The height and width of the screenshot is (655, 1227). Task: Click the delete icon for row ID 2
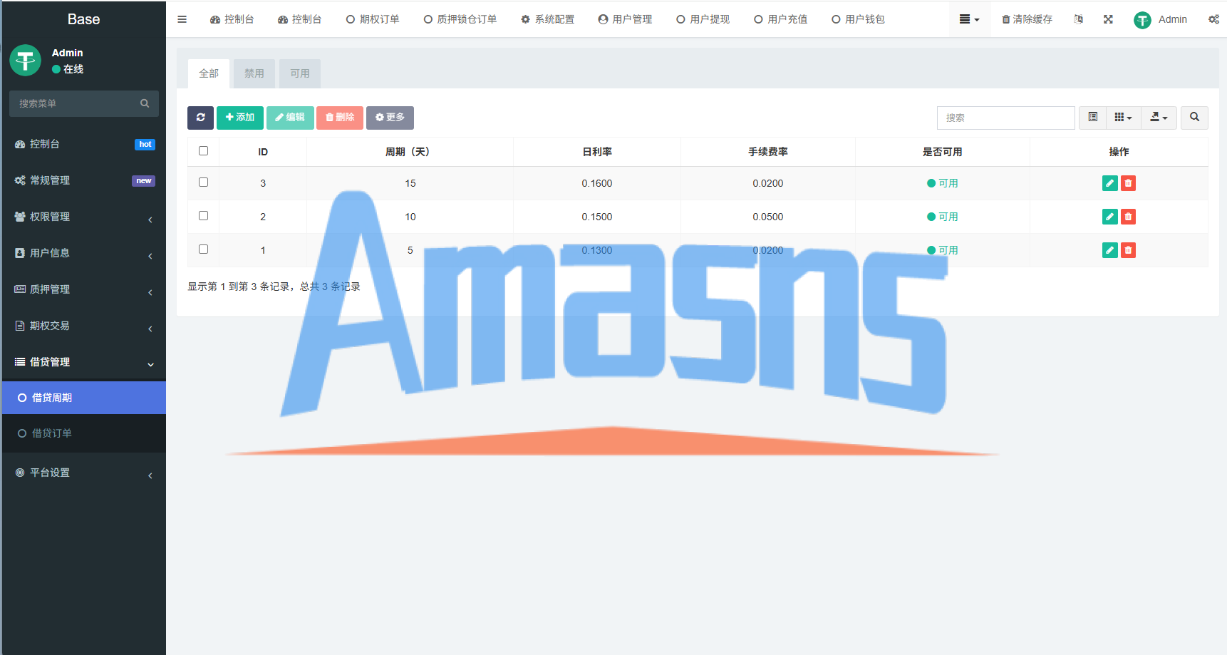pos(1128,217)
